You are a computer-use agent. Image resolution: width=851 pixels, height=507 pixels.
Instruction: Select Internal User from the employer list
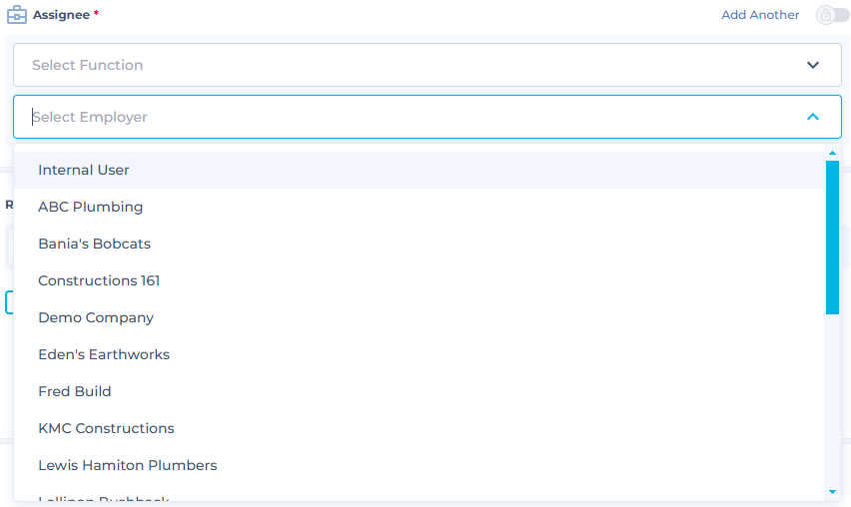point(84,170)
